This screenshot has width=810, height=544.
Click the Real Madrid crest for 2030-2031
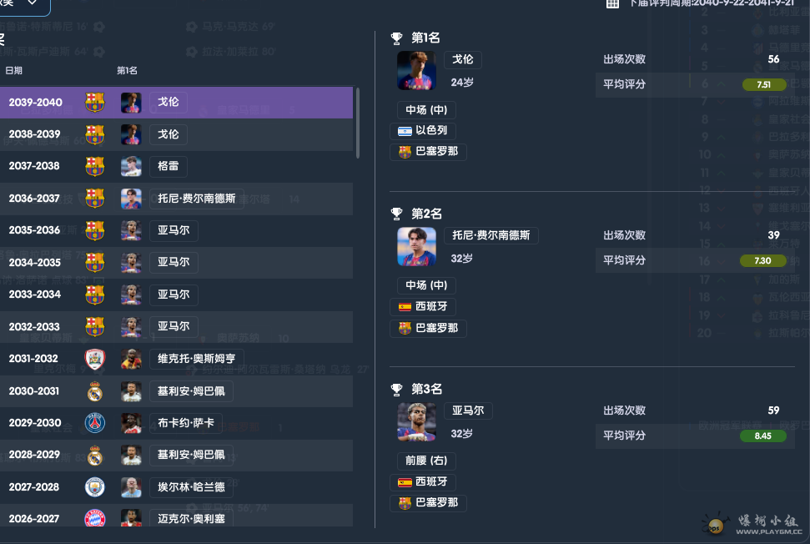click(94, 391)
